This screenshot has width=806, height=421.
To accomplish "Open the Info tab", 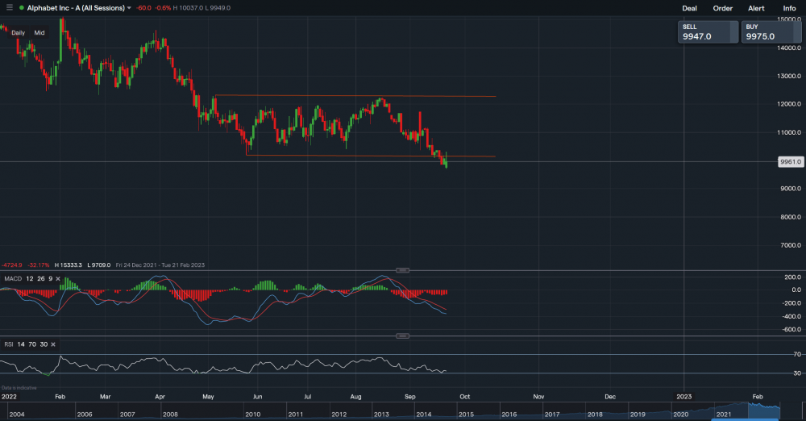I will [x=789, y=8].
